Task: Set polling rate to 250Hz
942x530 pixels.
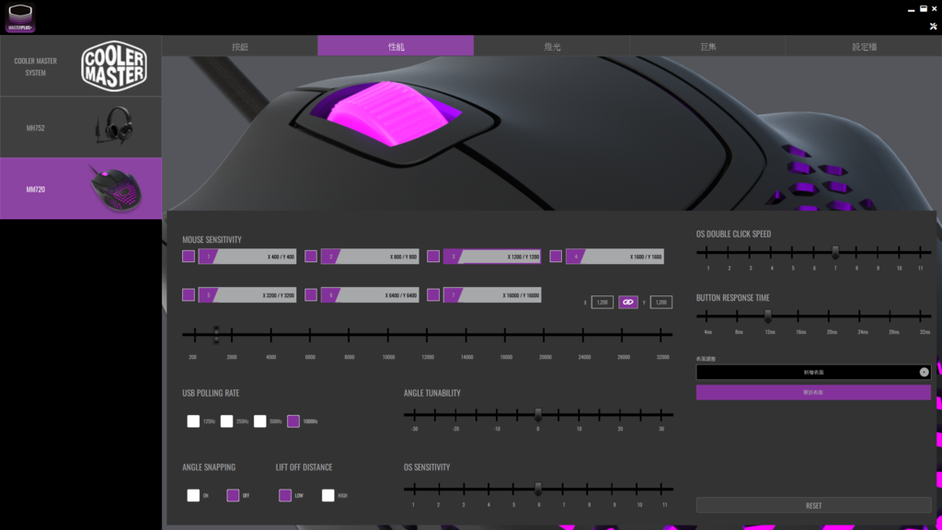Action: pyautogui.click(x=226, y=421)
